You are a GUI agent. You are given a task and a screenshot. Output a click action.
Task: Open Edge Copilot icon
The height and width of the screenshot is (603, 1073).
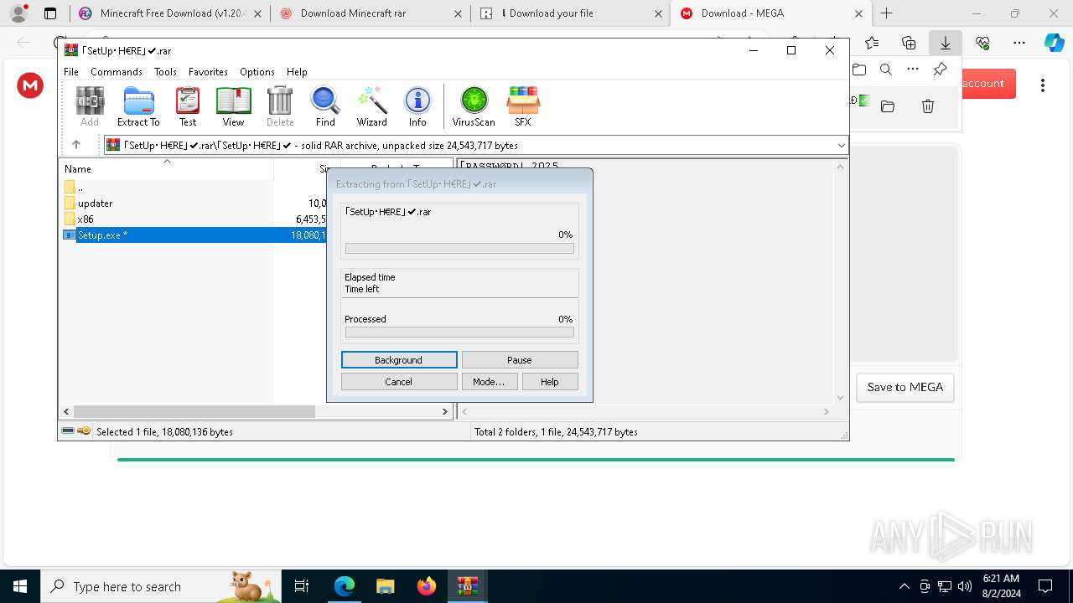point(1054,43)
